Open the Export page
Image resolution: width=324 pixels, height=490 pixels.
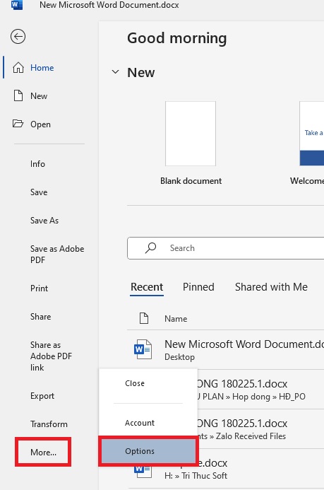click(44, 396)
